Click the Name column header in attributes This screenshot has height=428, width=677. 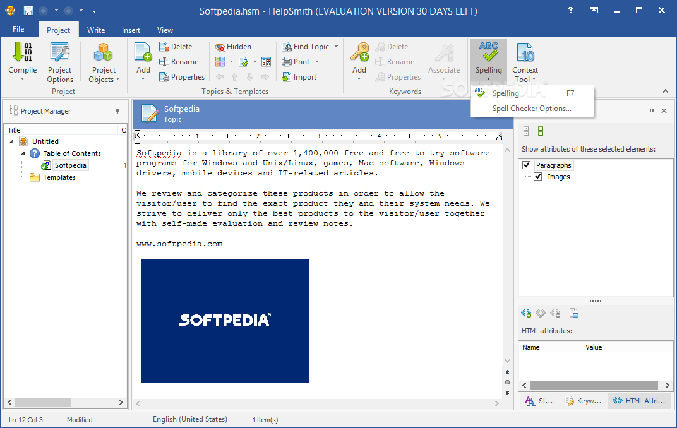coord(550,347)
